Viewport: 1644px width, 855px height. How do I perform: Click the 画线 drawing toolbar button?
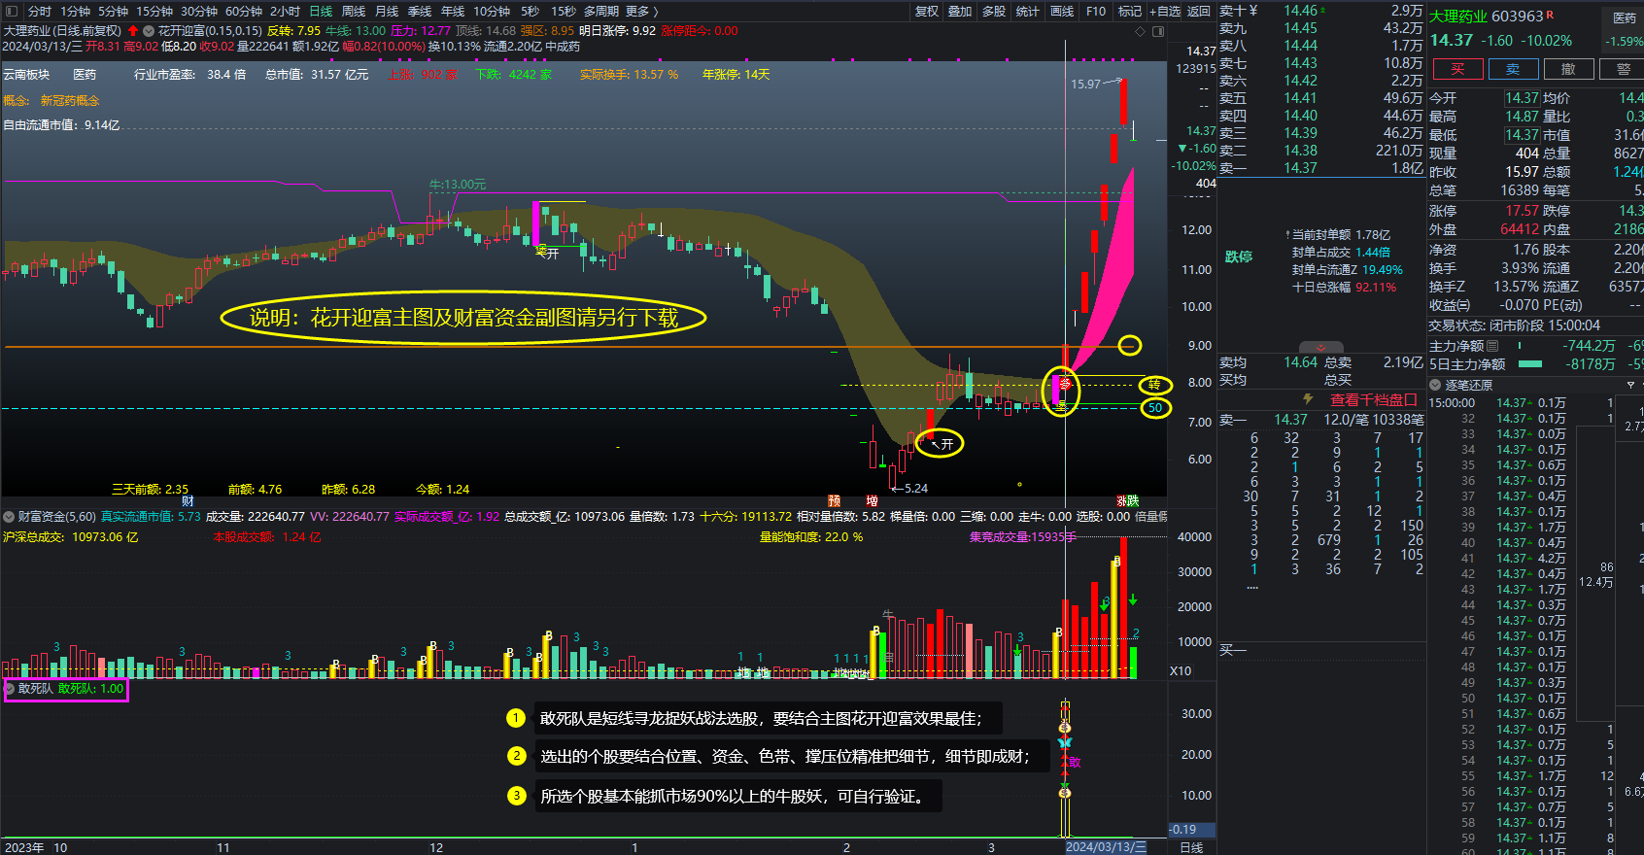(x=1062, y=11)
